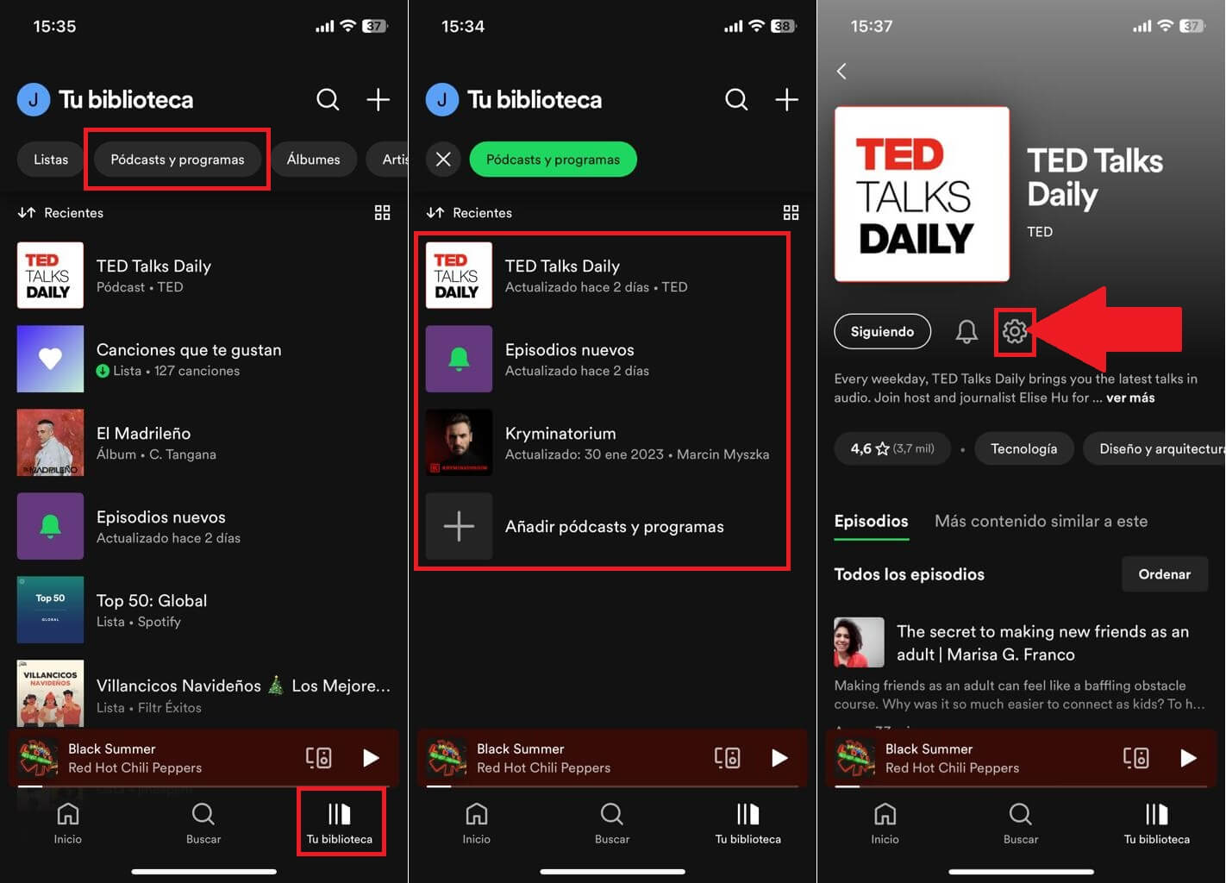This screenshot has height=883, width=1226.
Task: Play Black Summer in middle mini player
Action: [779, 758]
